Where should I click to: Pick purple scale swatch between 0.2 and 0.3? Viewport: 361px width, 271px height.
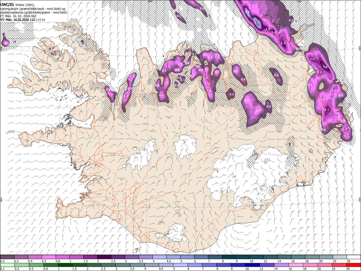click(x=7, y=257)
